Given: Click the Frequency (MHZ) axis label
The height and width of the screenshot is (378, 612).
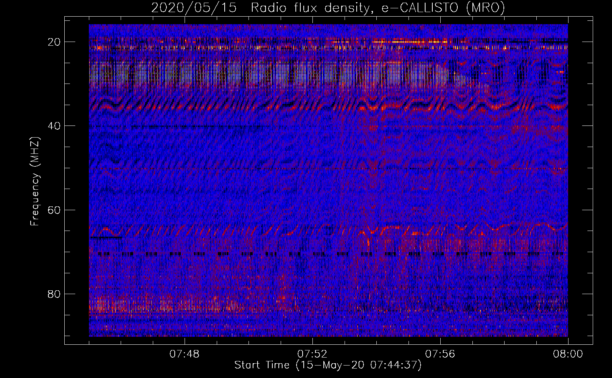Looking at the screenshot, I should tap(35, 181).
